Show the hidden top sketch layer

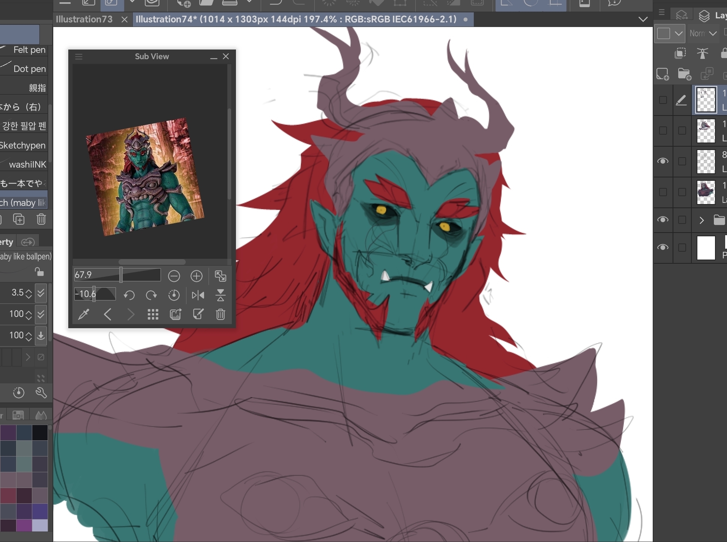point(663,100)
